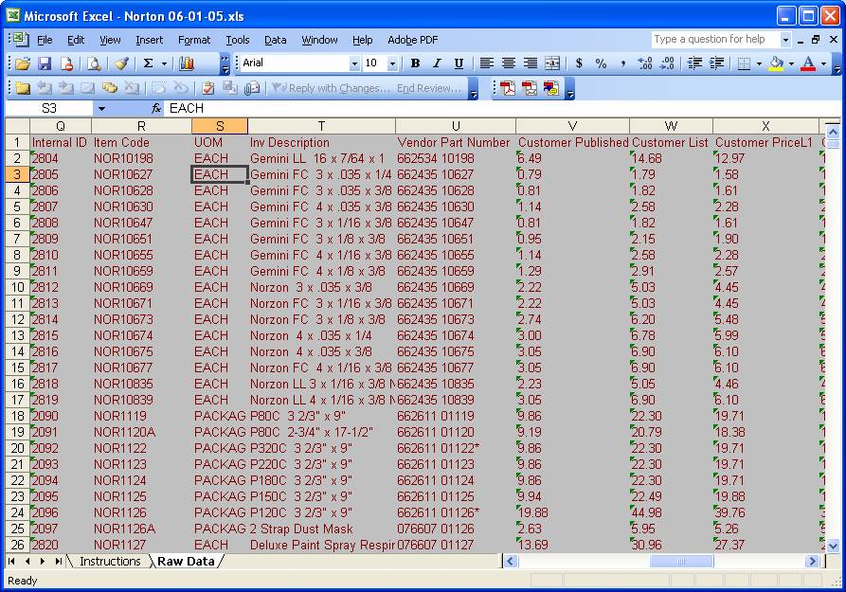Click the yellow Fill Color bucket
Screen dimensions: 846x592
click(776, 63)
